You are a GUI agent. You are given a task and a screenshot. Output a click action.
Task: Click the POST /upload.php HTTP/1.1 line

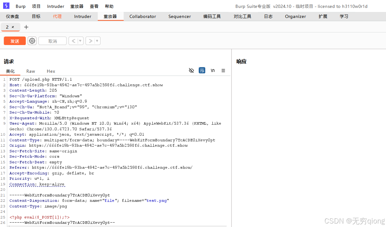(41, 79)
